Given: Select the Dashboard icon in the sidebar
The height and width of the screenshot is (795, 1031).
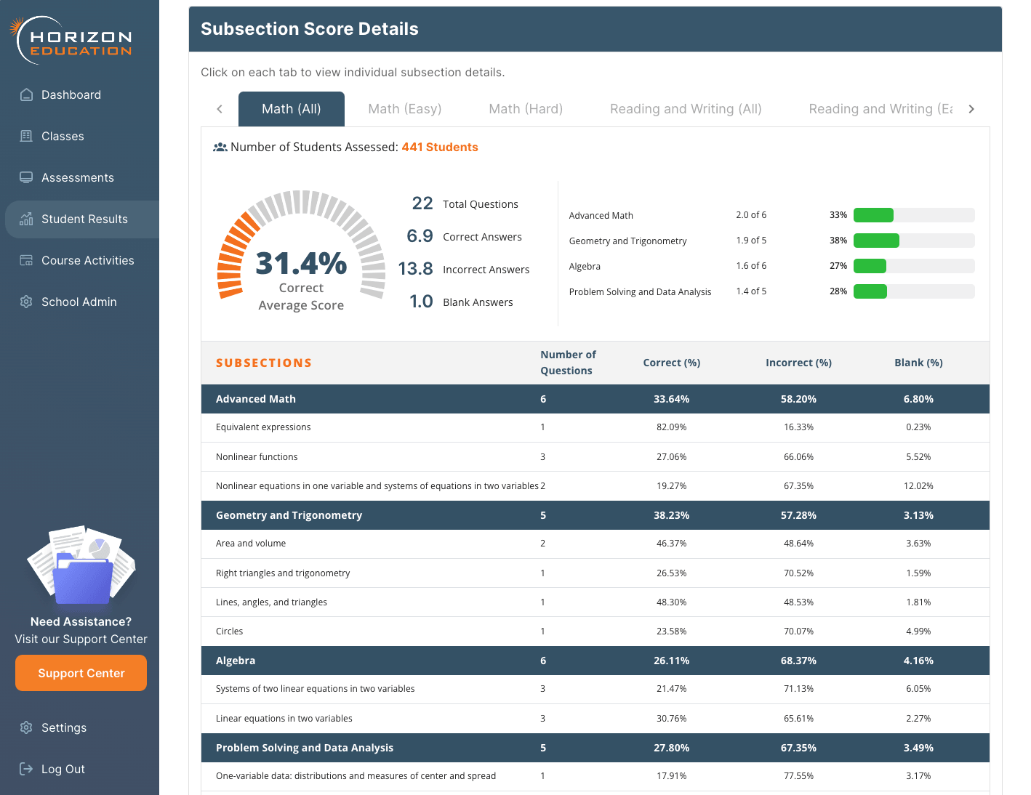Looking at the screenshot, I should click(26, 94).
